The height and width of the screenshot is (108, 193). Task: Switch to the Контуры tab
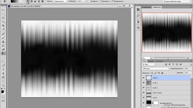pos(159,61)
